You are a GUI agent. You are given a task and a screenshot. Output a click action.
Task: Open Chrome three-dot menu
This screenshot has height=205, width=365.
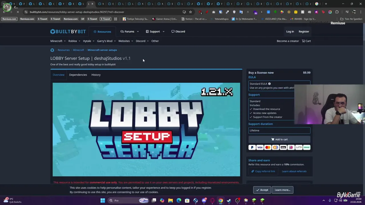(361, 12)
